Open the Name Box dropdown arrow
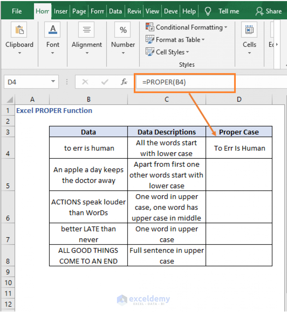The height and width of the screenshot is (312, 287). click(x=53, y=81)
